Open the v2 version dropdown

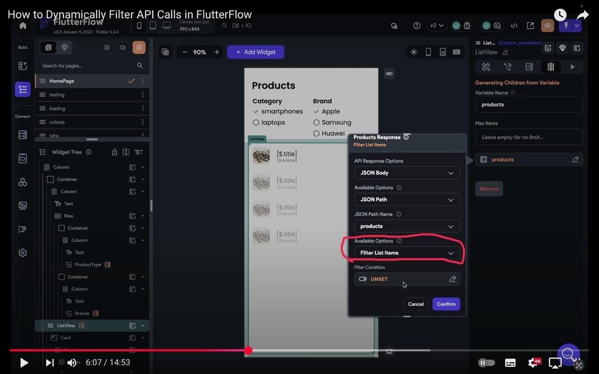click(x=436, y=26)
